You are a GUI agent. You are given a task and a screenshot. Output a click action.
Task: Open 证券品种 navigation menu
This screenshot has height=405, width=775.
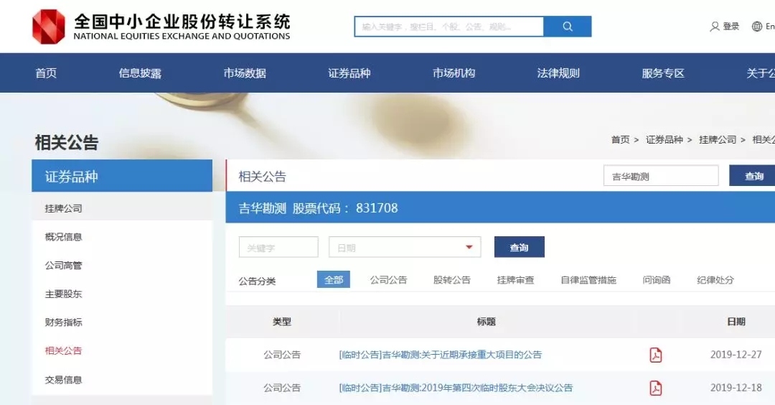[349, 73]
